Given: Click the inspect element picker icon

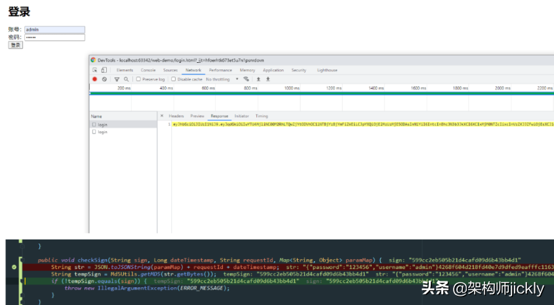Looking at the screenshot, I should click(x=94, y=70).
